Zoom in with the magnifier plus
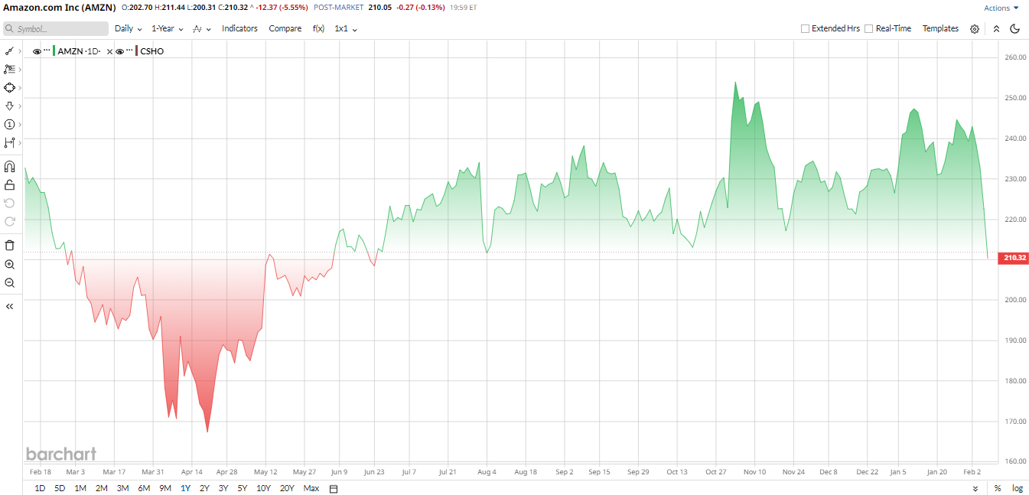This screenshot has height=495, width=1029. click(10, 264)
